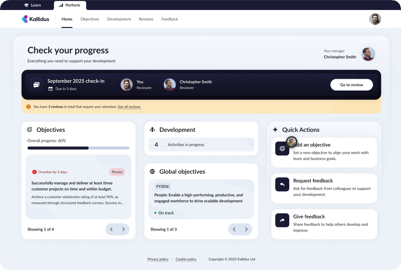
Task: Show previous objective in Objectives card
Action: pos(111,229)
